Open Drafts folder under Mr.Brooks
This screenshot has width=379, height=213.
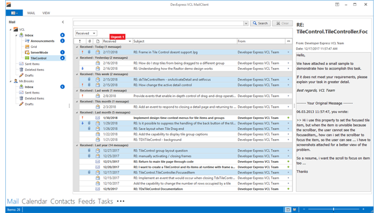[x=29, y=104]
